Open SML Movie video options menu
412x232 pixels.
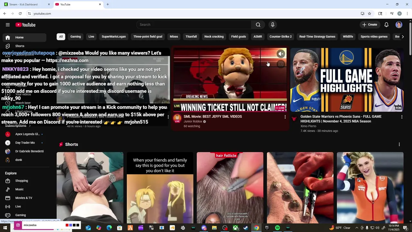point(285,117)
